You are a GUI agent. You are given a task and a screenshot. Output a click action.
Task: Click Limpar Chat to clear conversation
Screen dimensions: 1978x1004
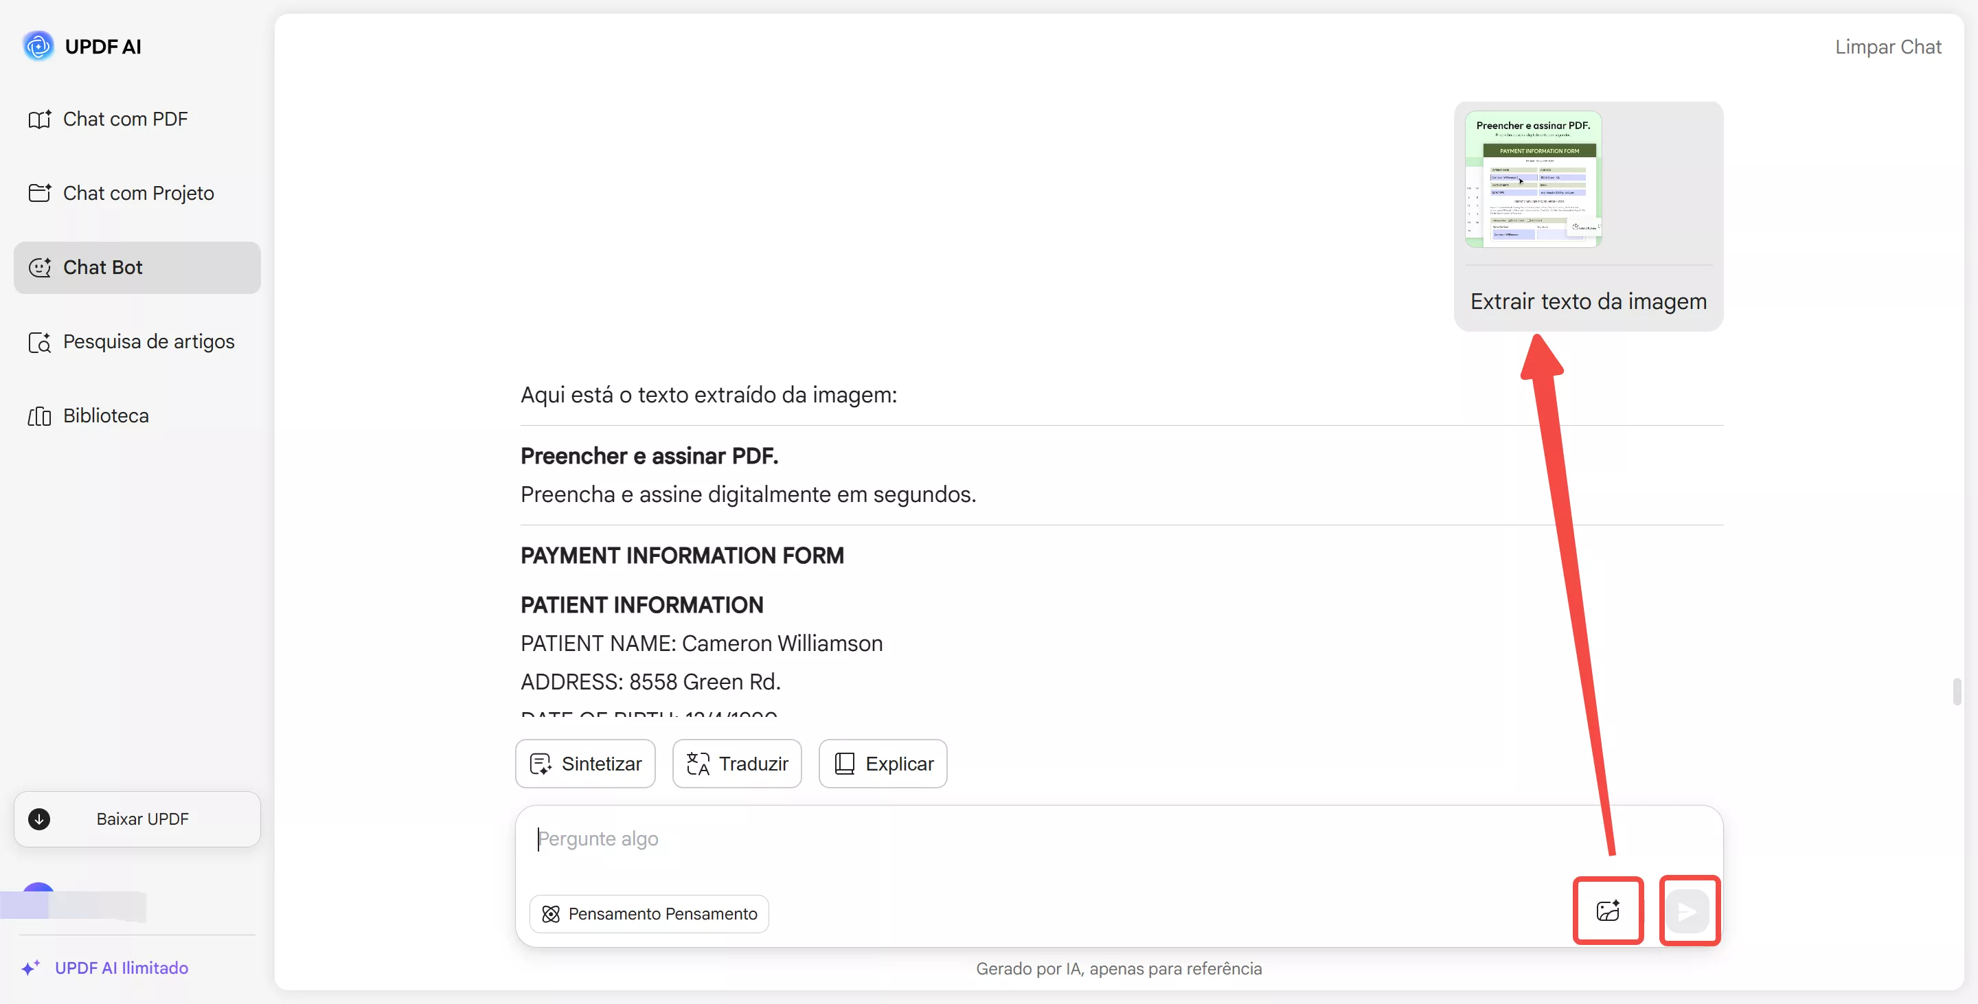point(1887,47)
